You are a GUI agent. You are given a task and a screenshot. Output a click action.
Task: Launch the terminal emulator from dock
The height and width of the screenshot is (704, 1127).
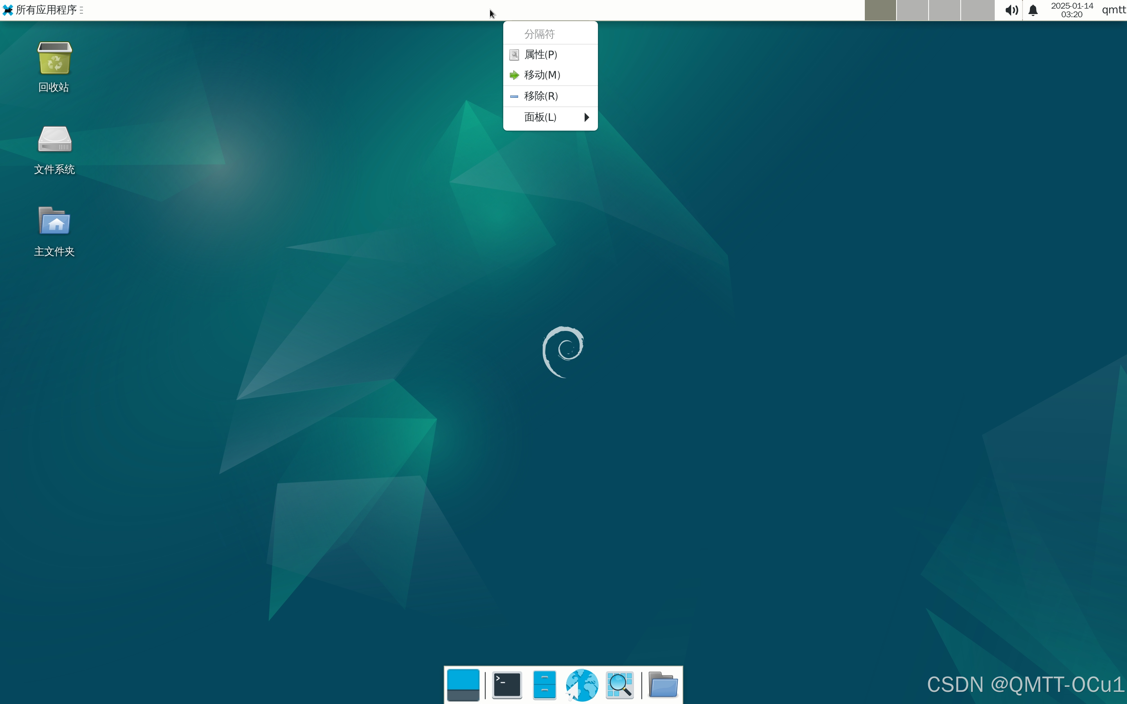point(507,685)
